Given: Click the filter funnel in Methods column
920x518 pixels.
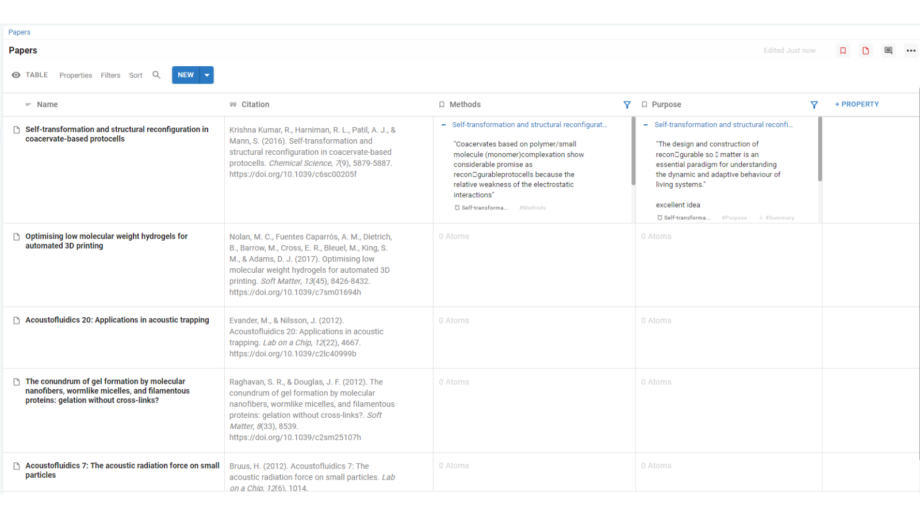Looking at the screenshot, I should click(x=627, y=105).
